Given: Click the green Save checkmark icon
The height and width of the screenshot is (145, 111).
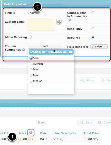Looking at the screenshot, I should coord(82,123).
